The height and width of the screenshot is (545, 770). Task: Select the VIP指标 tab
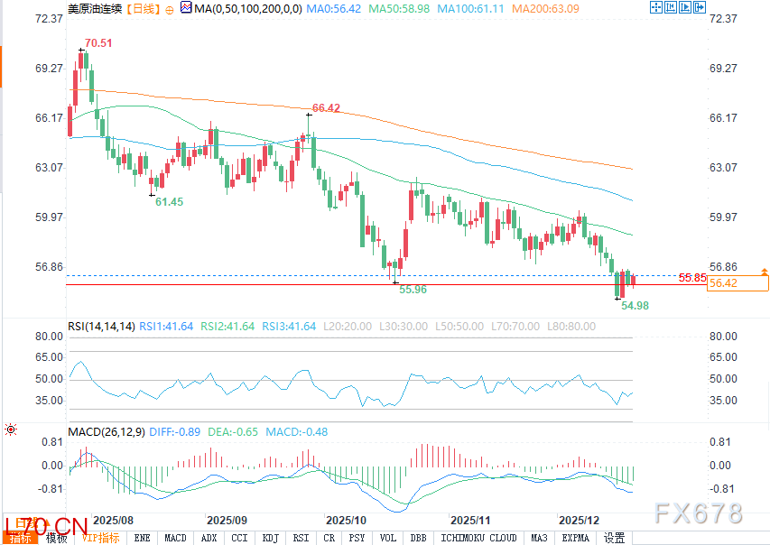pos(100,538)
